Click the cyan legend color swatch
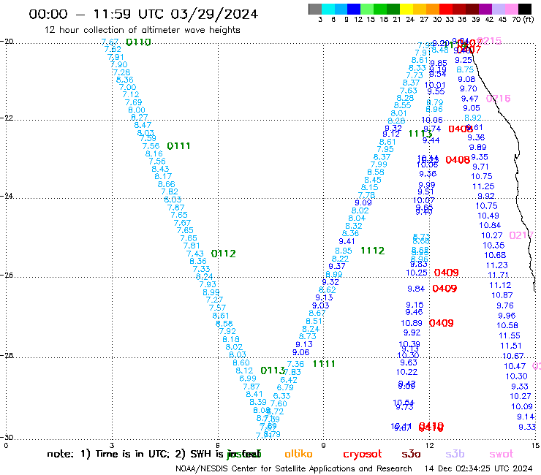Viewport: 541px width, 475px height. click(x=328, y=9)
